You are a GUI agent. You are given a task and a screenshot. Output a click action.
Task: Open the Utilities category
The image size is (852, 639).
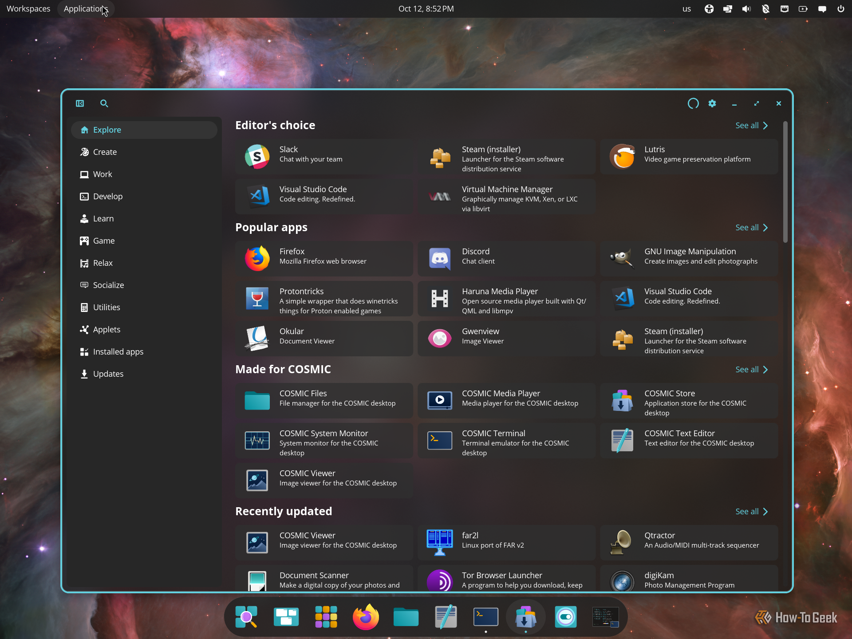tap(144, 308)
